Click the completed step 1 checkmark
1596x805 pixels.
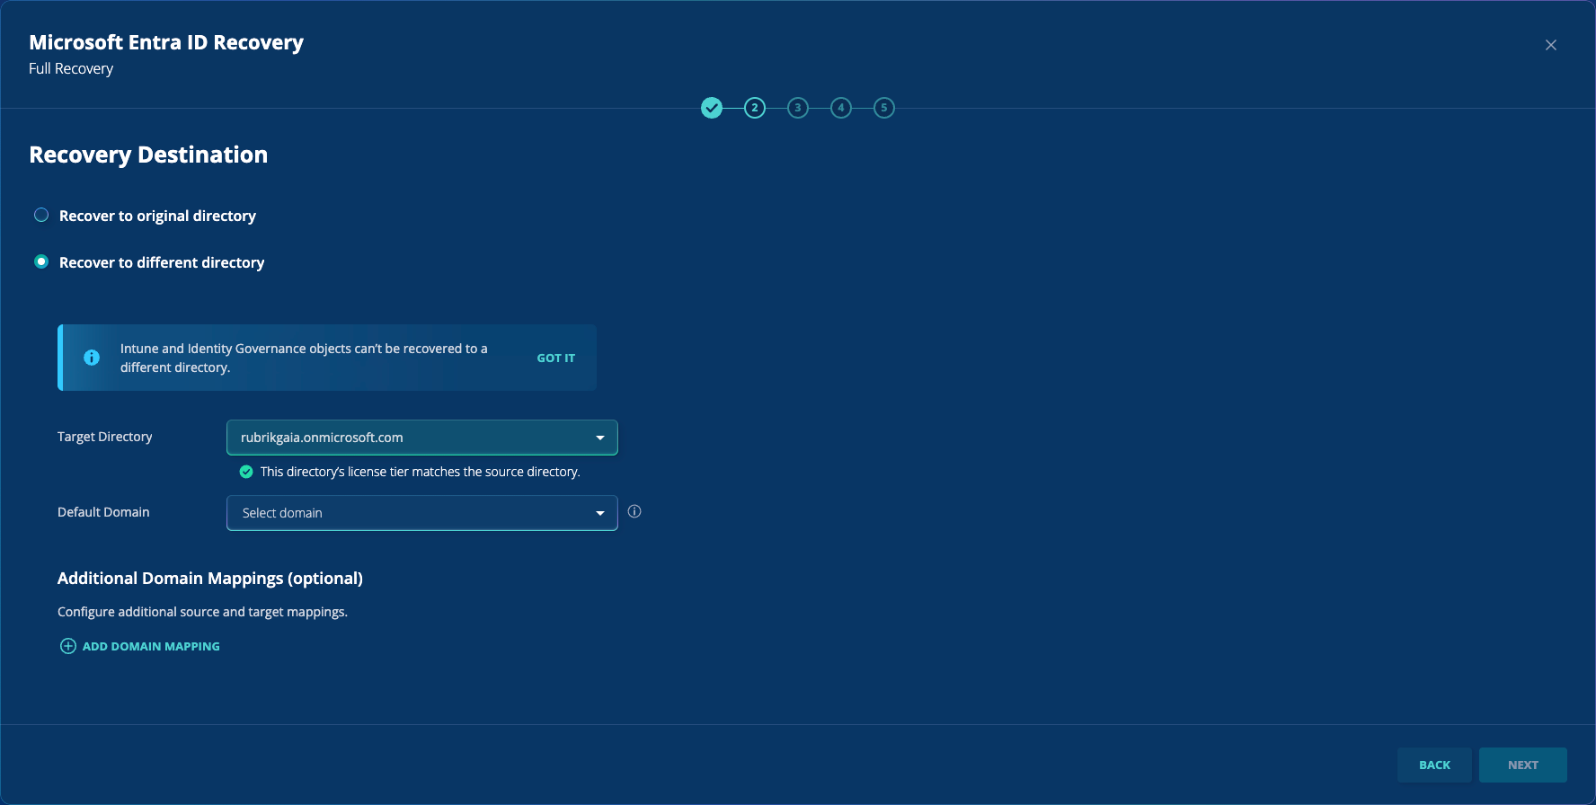point(712,108)
